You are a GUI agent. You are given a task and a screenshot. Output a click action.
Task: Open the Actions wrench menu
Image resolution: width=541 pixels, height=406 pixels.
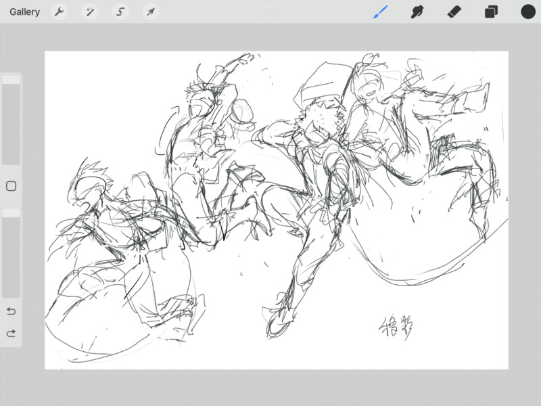(59, 12)
